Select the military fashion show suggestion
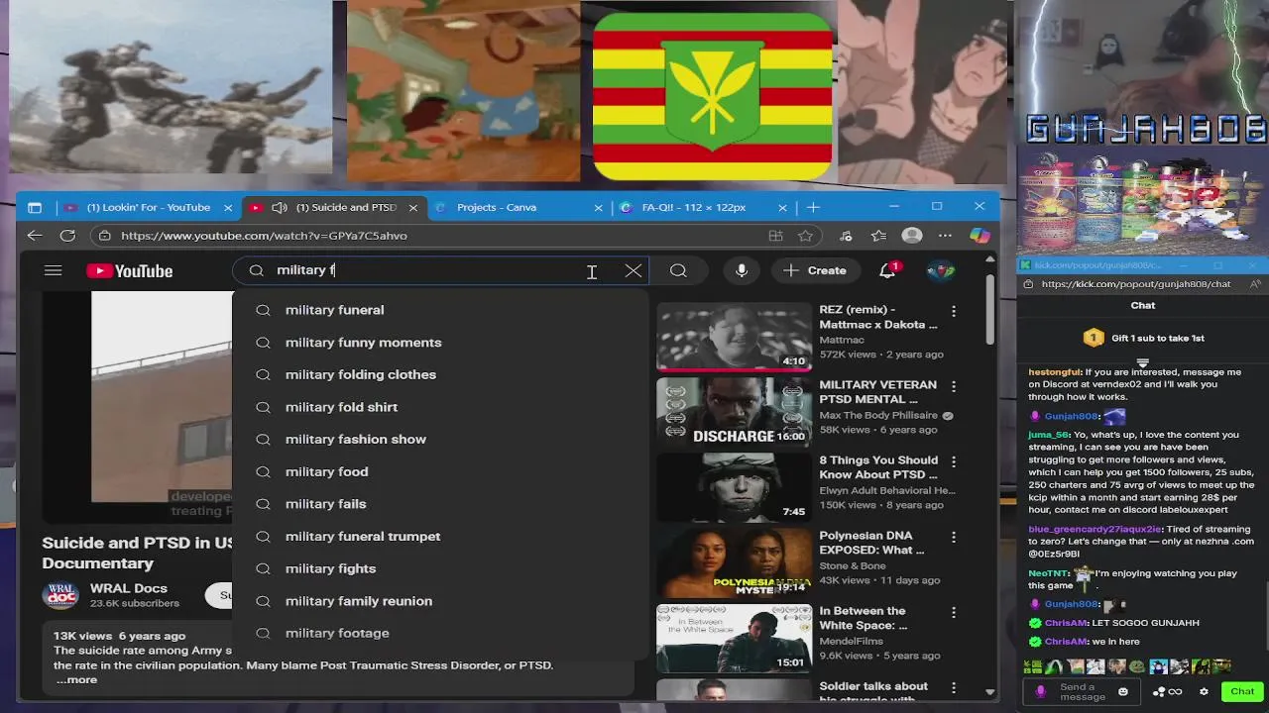This screenshot has height=713, width=1269. (440, 440)
